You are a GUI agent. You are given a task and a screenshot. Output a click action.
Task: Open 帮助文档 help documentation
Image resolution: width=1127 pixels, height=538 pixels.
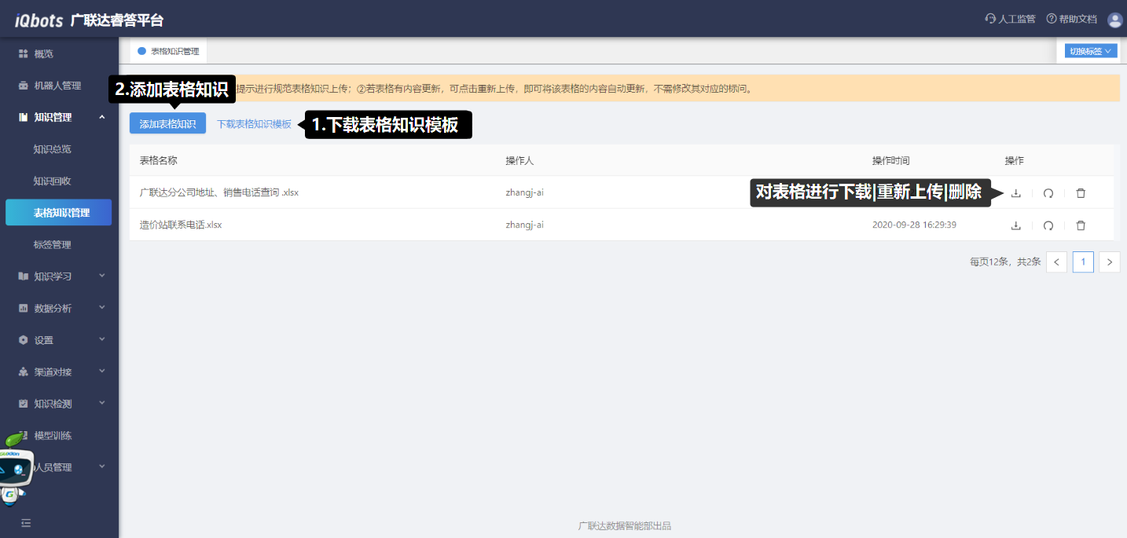coord(1071,20)
